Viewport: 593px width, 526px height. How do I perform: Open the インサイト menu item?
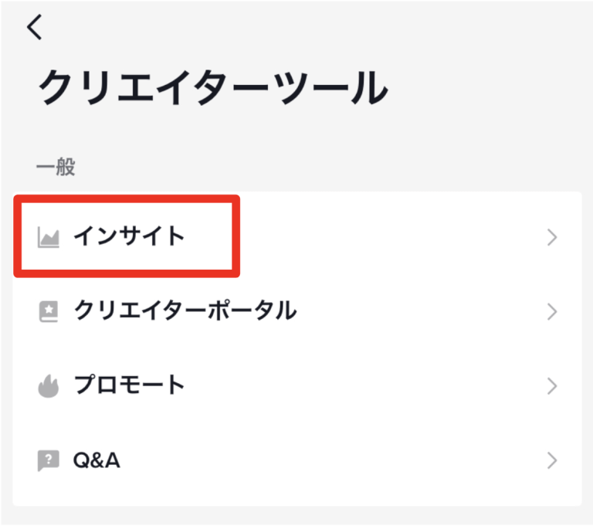129,236
